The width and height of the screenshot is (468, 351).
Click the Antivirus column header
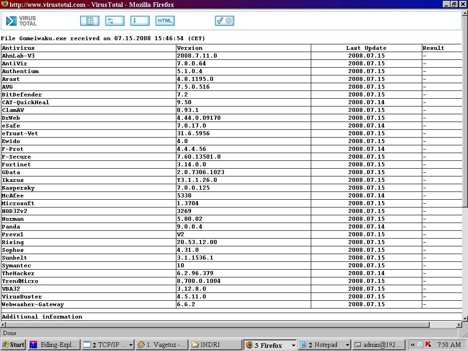[x=18, y=48]
